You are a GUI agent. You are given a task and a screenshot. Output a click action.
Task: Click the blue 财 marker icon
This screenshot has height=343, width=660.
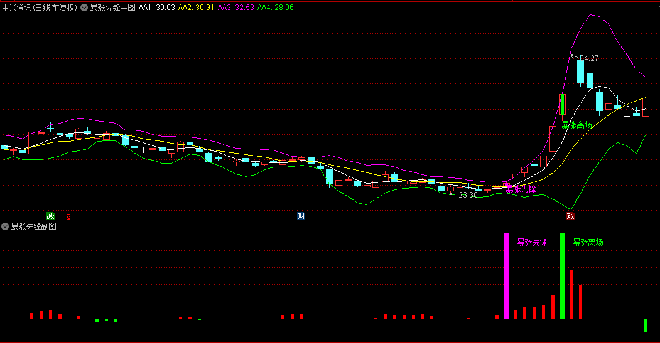[x=301, y=216]
